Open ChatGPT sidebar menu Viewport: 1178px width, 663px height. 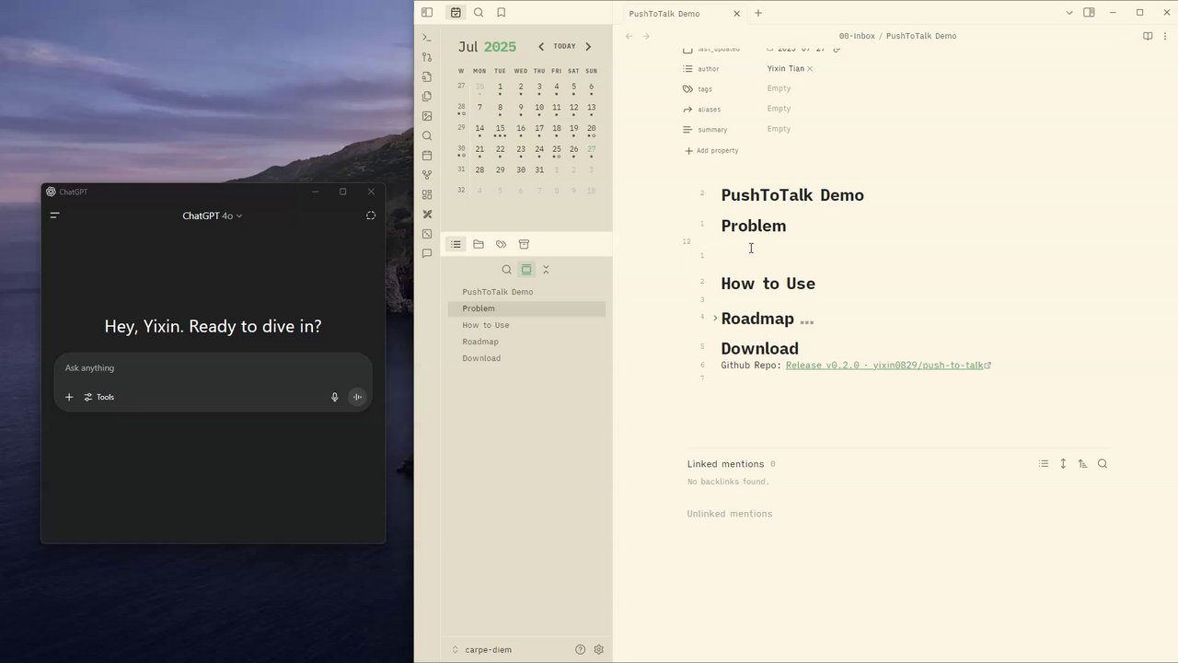(x=54, y=215)
